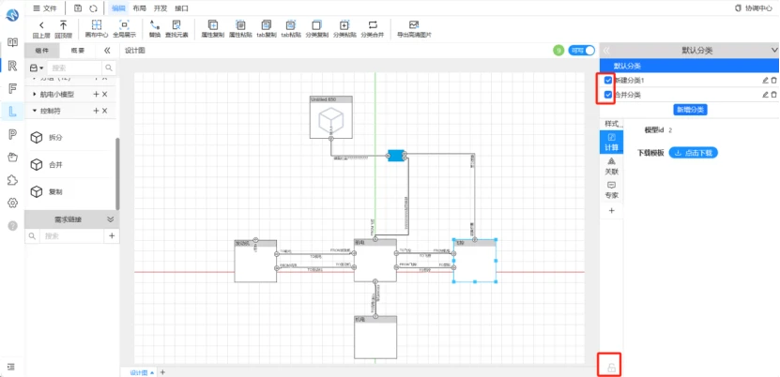Click the 点击下载 download button

pyautogui.click(x=693, y=153)
